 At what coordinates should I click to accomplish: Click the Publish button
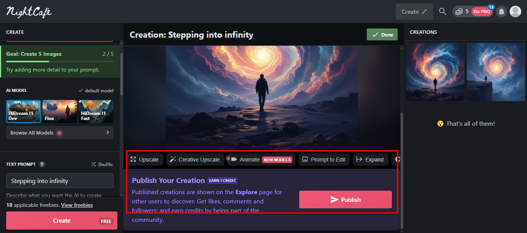pyautogui.click(x=346, y=200)
